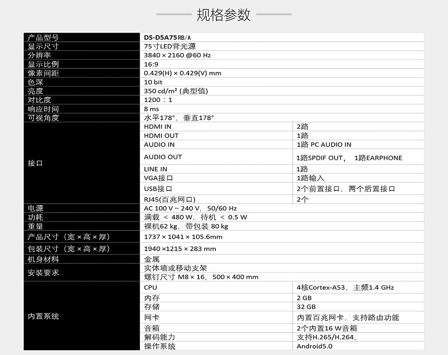This screenshot has height=355, width=448.
Task: Click the AC 100 V ~ 240 V value
Action: pyautogui.click(x=172, y=209)
